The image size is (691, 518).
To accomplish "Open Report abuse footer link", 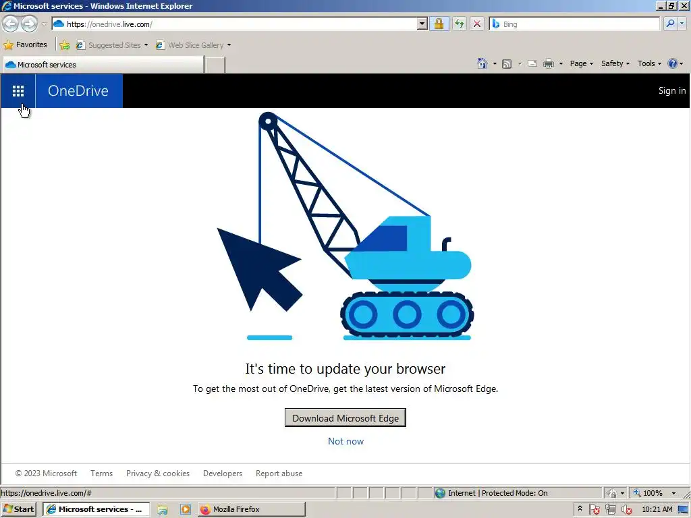I will point(279,473).
